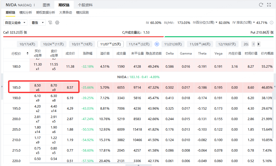Click bid price 8.50 for 185.0 strike
The width and height of the screenshot is (276, 166).
pyautogui.click(x=38, y=85)
